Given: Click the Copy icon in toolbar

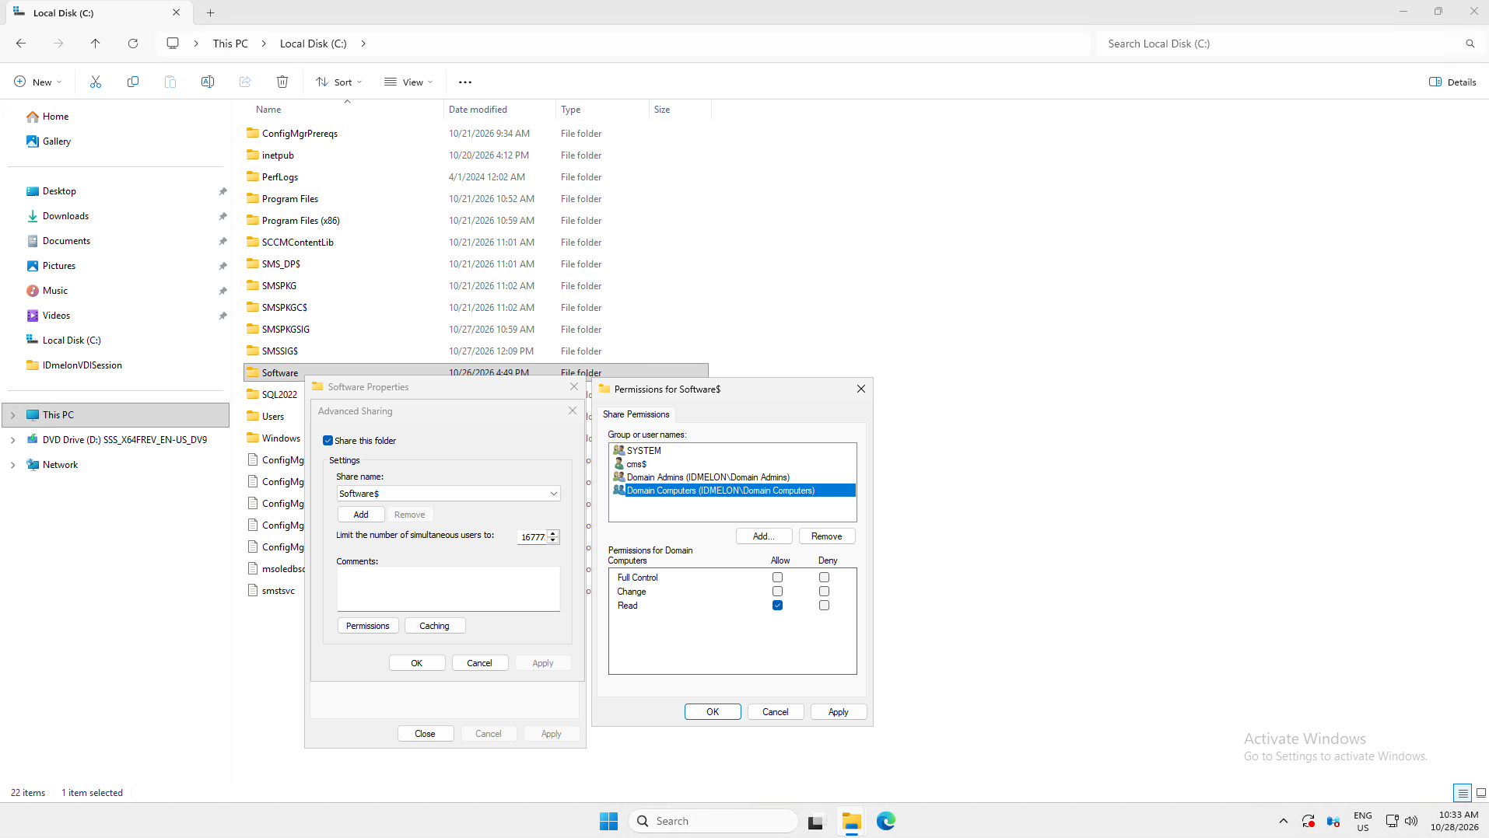Looking at the screenshot, I should 133,82.
